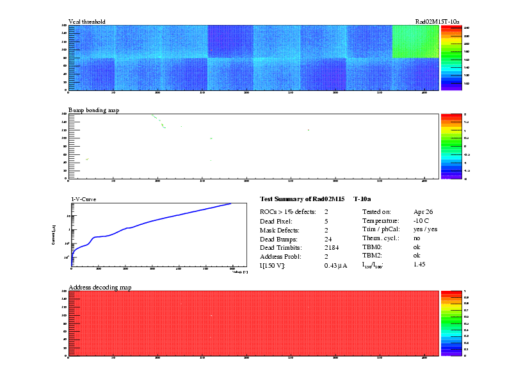The width and height of the screenshot is (507, 392).
Task: Click the Vcal threshold plot title
Action: pos(86,22)
